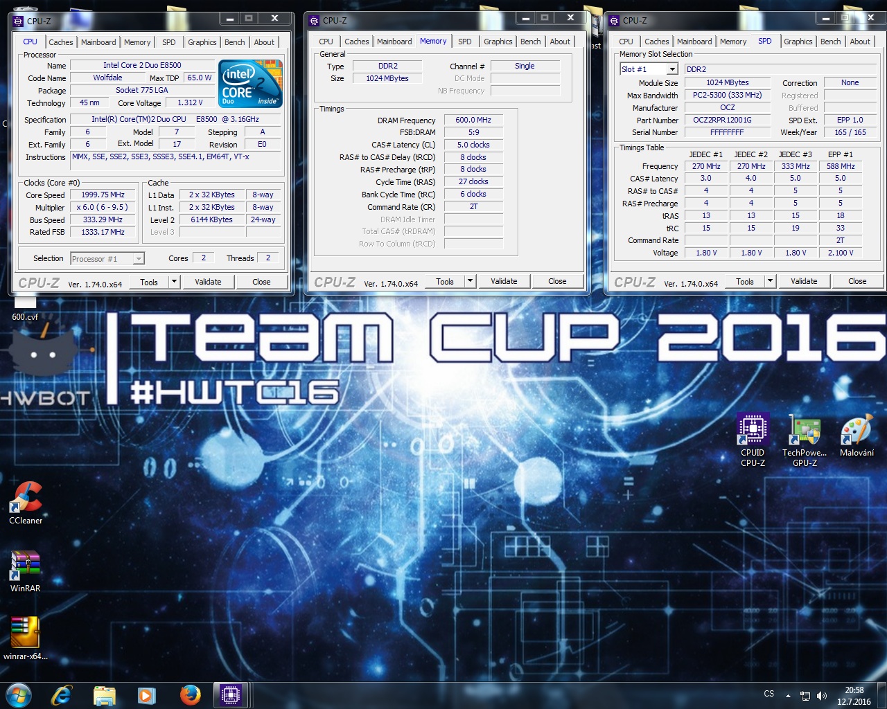Click the Part Number OCZ2RPR12001G field
The image size is (887, 709).
727,120
